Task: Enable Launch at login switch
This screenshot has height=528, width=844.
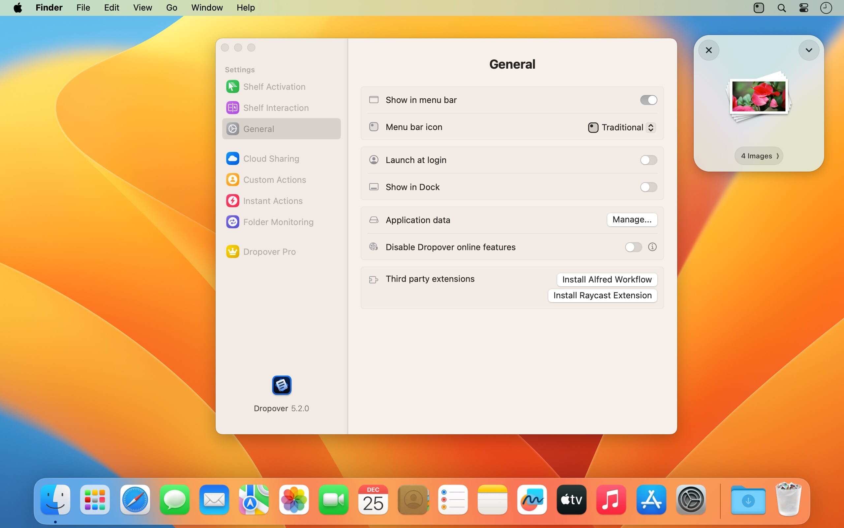Action: [x=648, y=160]
